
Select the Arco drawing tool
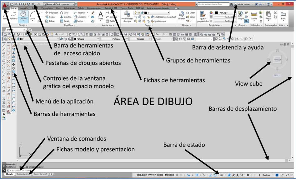tap(33, 16)
